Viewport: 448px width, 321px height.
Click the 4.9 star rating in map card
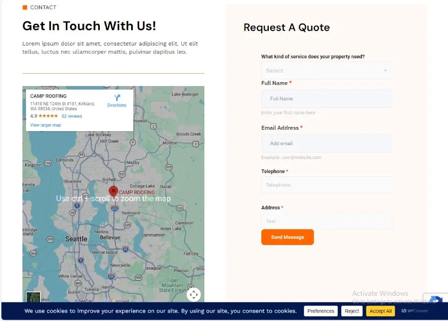[44, 116]
